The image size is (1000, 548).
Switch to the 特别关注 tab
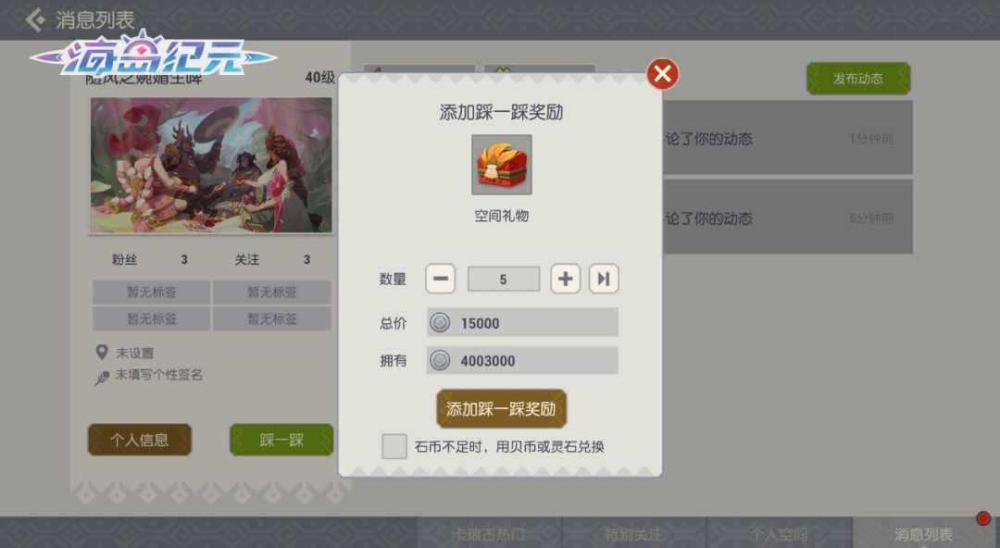(x=633, y=533)
